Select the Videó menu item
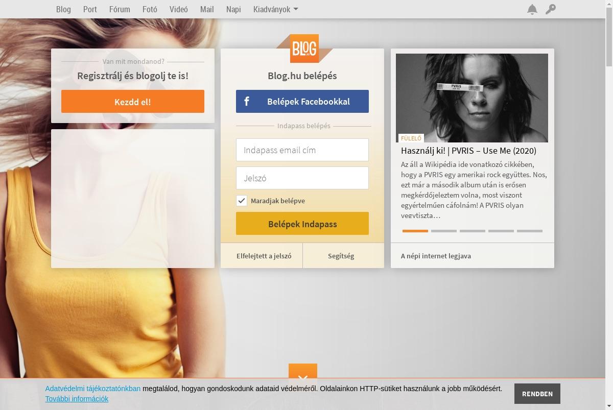 (x=179, y=9)
